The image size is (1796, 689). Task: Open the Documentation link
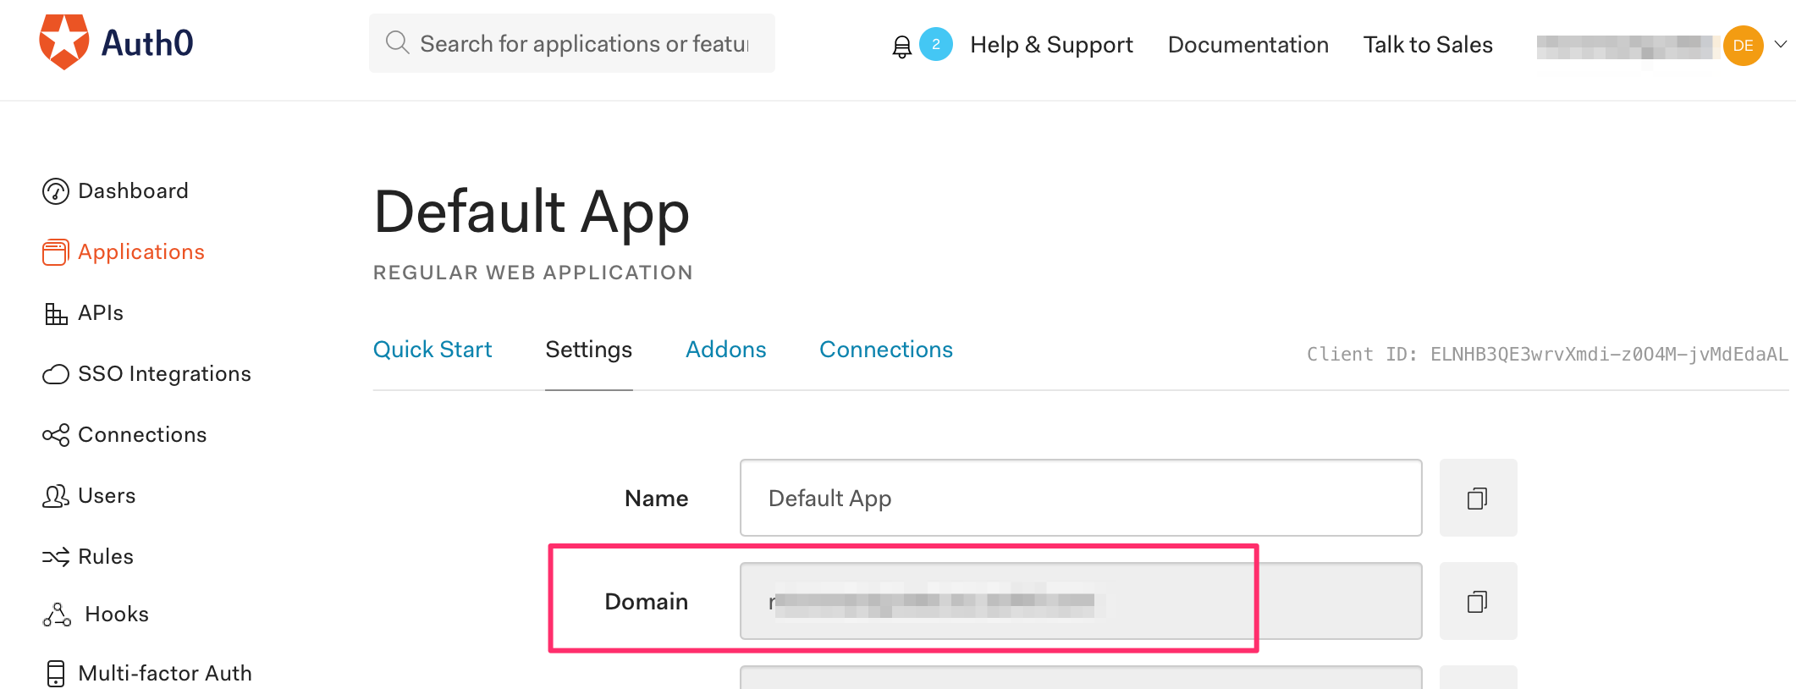click(1248, 45)
